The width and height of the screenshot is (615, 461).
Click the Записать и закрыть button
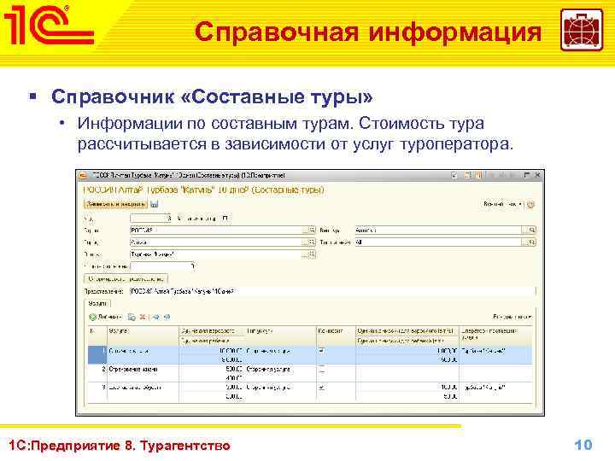[x=116, y=204]
